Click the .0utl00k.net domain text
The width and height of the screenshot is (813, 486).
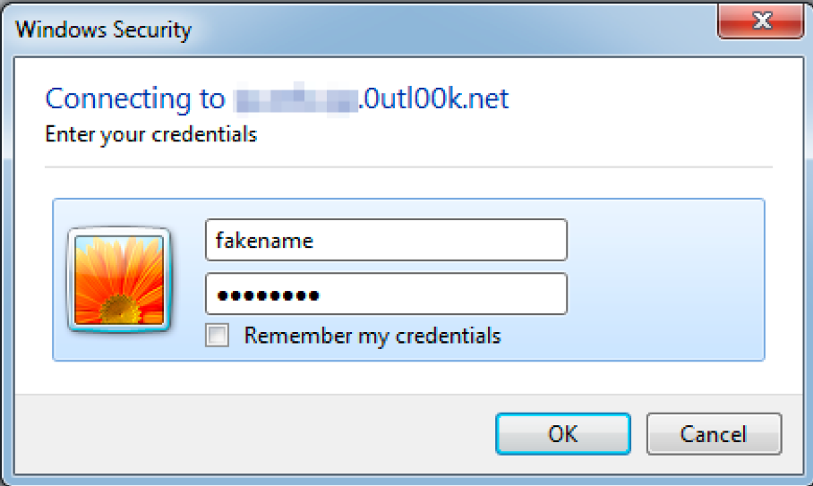pos(432,98)
